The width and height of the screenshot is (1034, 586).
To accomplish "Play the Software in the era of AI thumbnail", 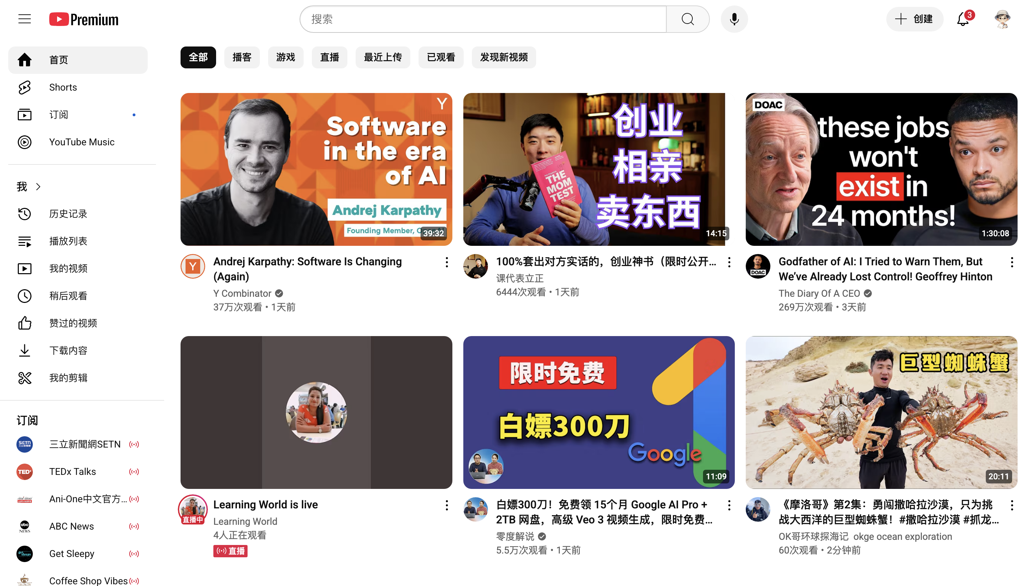I will point(316,170).
